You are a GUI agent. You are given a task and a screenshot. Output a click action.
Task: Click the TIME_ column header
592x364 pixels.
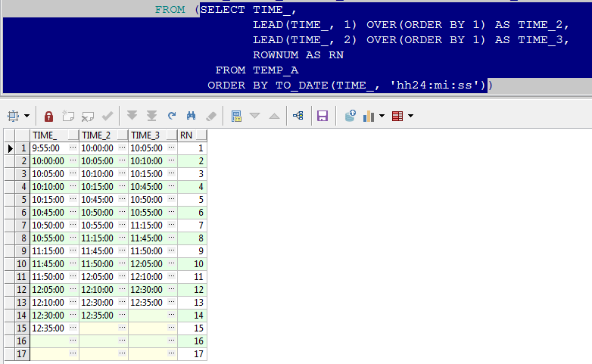pyautogui.click(x=50, y=135)
